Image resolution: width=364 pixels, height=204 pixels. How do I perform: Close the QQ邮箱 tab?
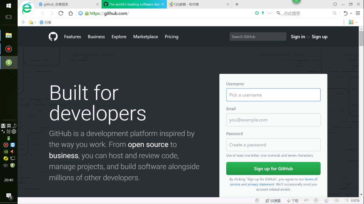[x=228, y=4]
